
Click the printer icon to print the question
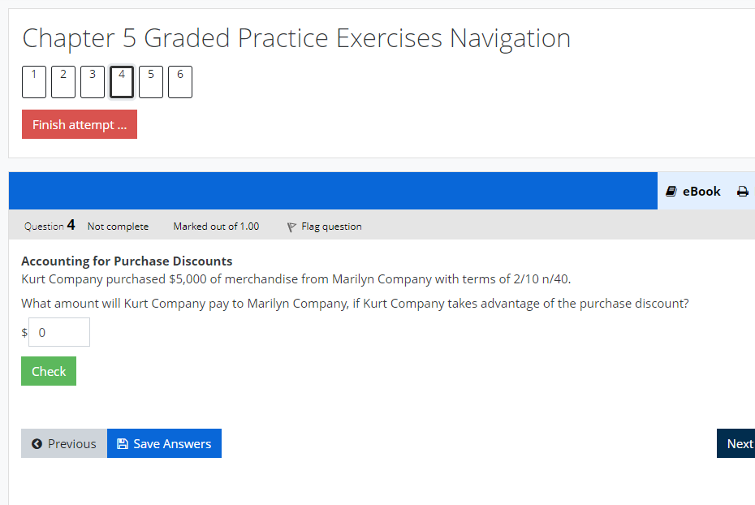click(x=743, y=191)
